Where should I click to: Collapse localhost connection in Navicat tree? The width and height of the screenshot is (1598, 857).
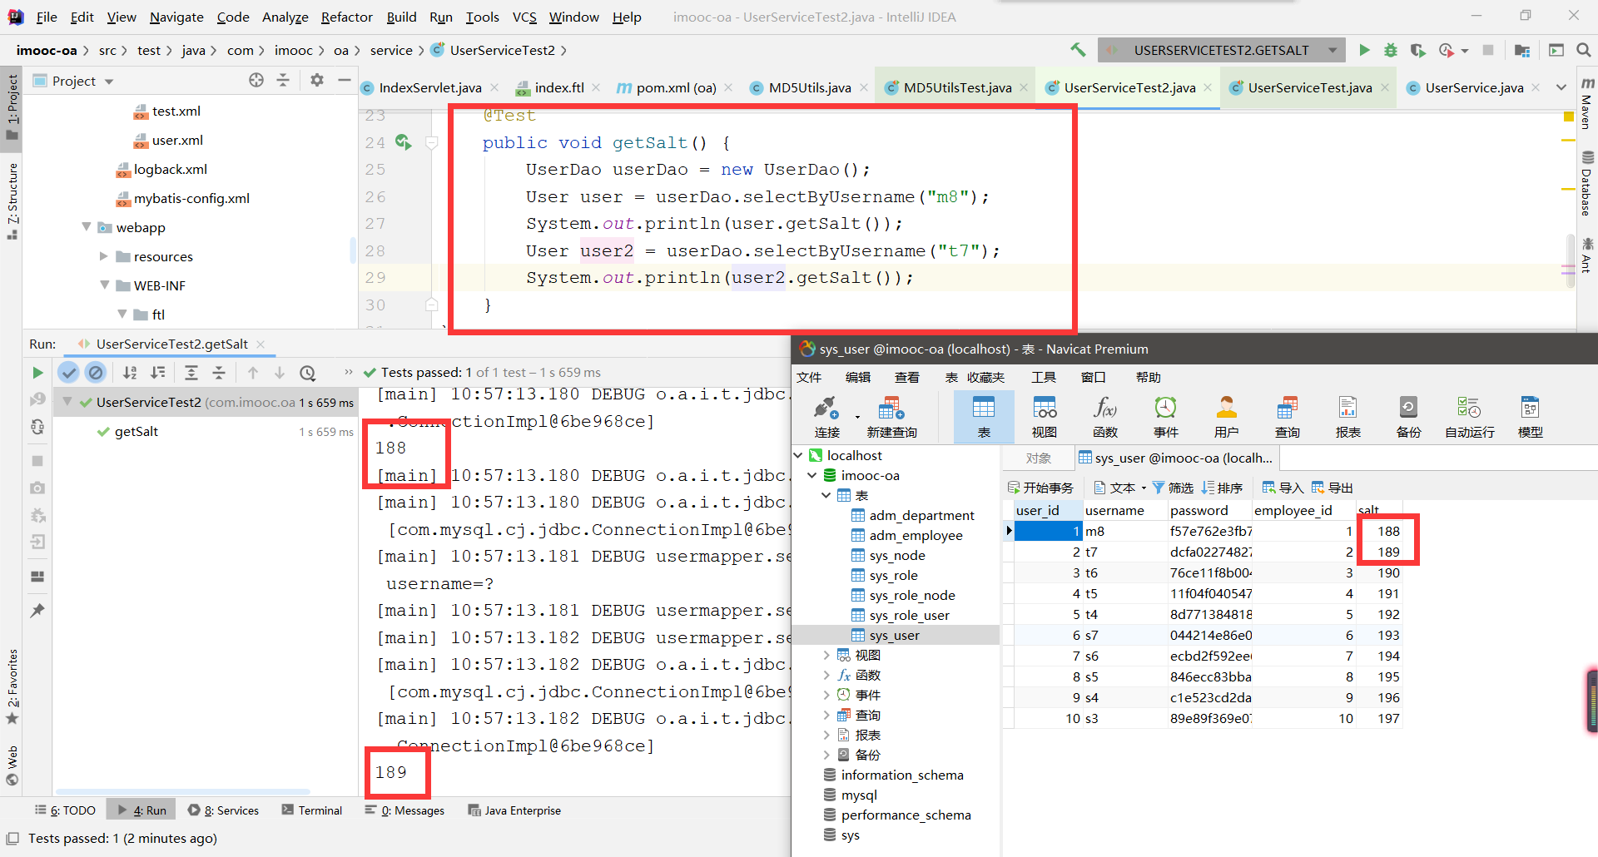tap(798, 455)
